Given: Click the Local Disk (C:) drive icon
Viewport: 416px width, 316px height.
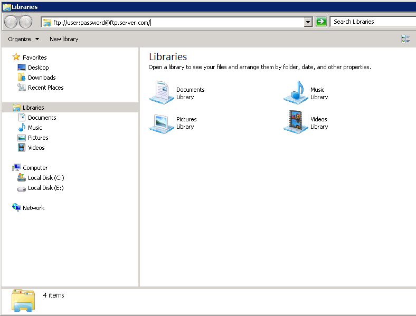Looking at the screenshot, I should (22, 177).
